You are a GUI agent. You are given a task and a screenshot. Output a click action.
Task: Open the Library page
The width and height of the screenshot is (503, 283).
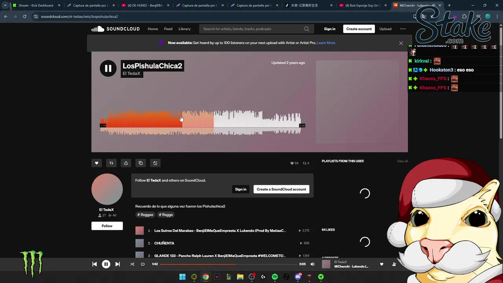click(184, 29)
